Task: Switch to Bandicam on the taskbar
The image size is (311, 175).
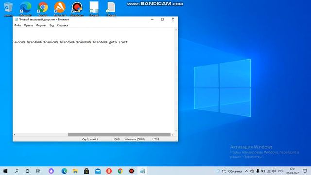Action: point(131,171)
